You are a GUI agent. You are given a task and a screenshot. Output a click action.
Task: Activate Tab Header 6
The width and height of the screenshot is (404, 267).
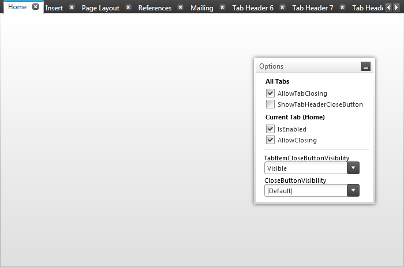coord(253,8)
